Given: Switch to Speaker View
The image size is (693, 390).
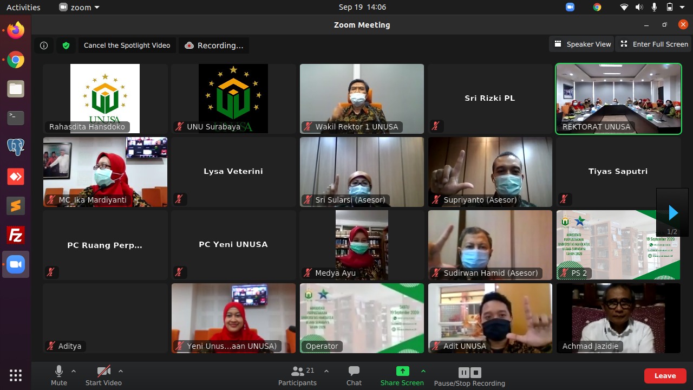Looking at the screenshot, I should [x=583, y=44].
